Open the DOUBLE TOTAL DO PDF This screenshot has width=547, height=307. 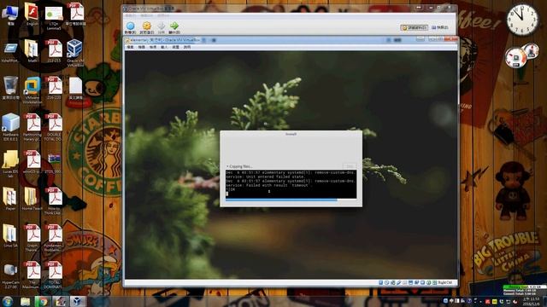coord(53,127)
